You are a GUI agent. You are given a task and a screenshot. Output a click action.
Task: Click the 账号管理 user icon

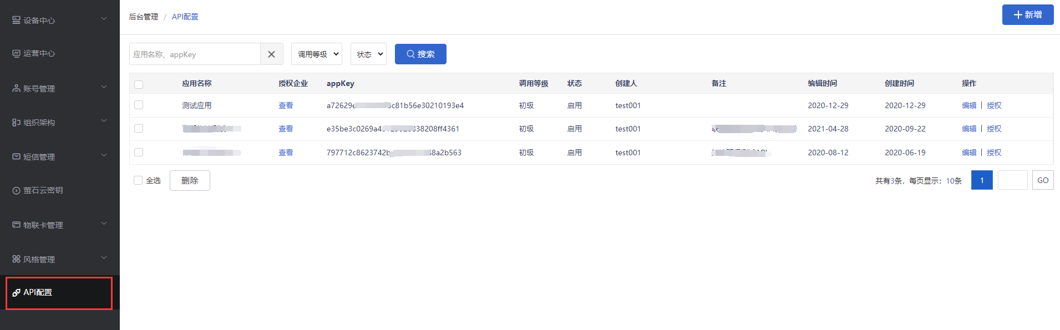tap(16, 88)
